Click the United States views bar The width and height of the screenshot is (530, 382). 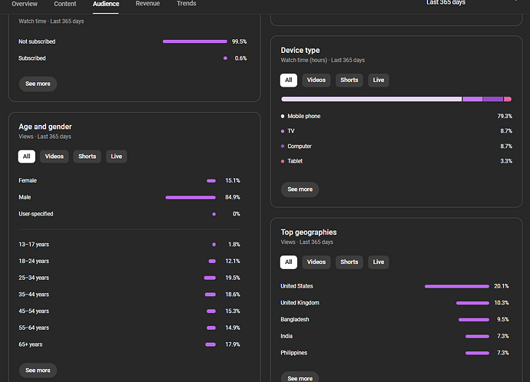tap(457, 286)
